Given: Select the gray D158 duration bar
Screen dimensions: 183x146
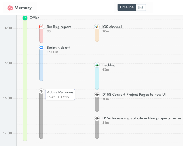Looking at the screenshot, I should point(97,104).
